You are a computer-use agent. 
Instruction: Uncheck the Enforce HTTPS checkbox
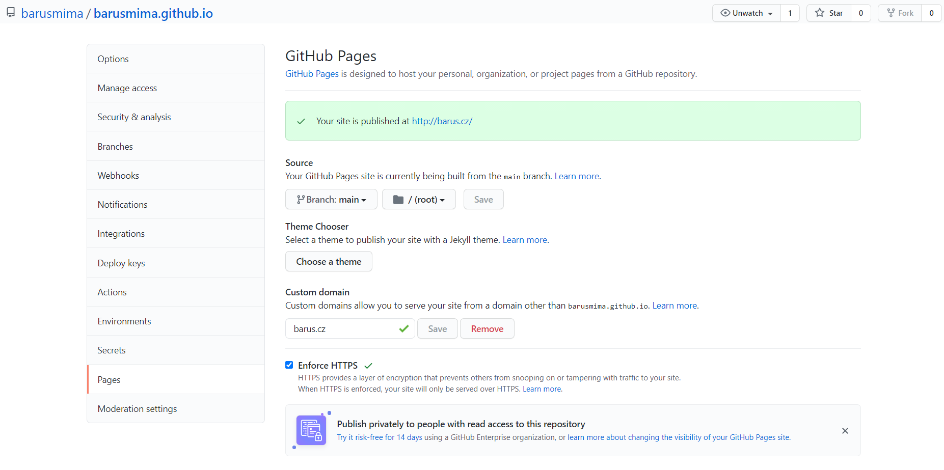pos(289,365)
